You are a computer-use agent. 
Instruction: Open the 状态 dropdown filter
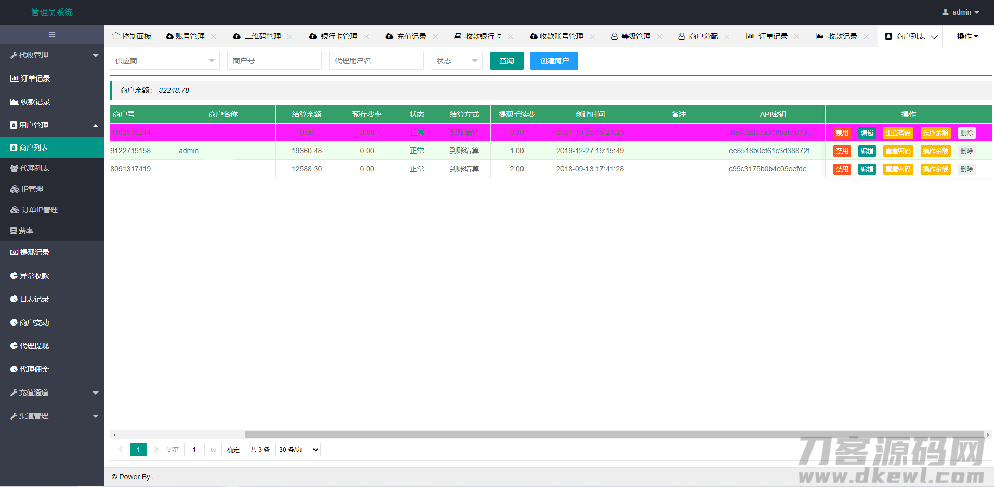click(456, 61)
